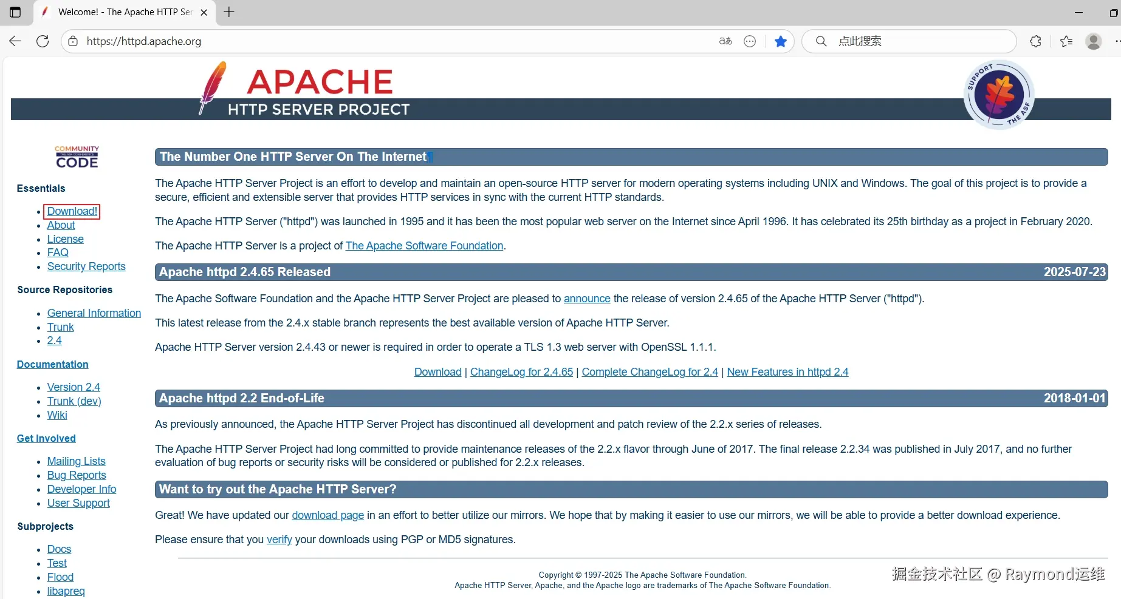The height and width of the screenshot is (599, 1121).
Task: Open the Test subproject link
Action: 57,563
